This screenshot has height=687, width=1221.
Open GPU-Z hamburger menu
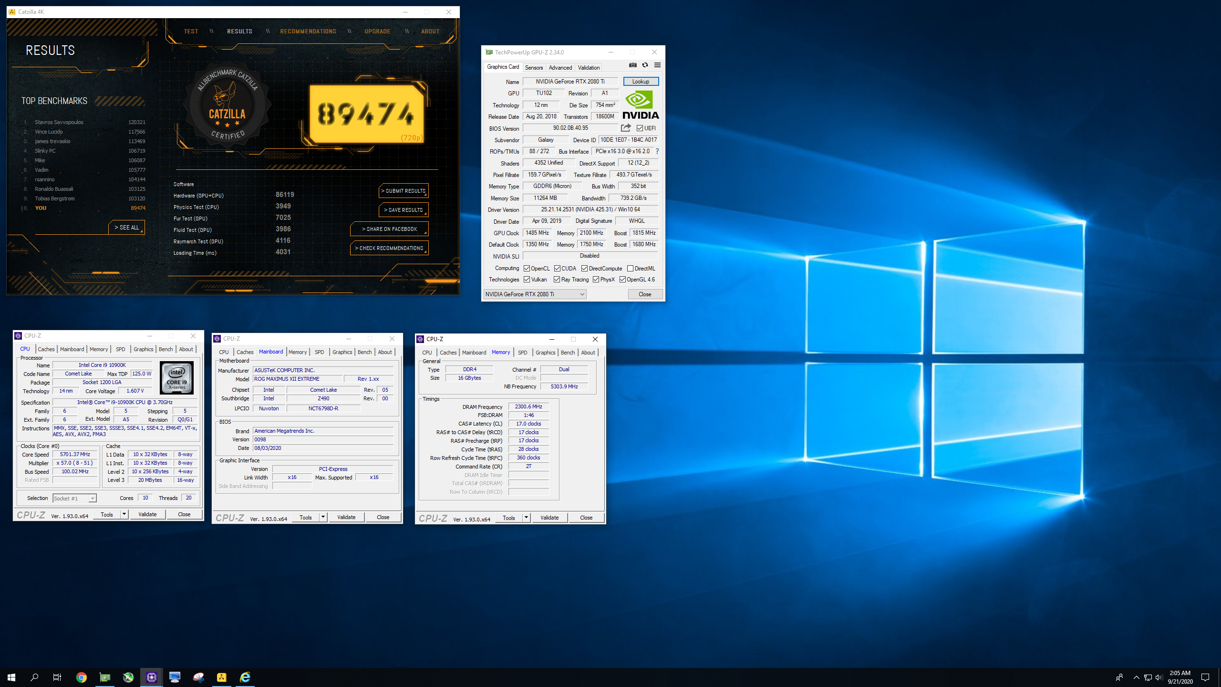click(657, 65)
